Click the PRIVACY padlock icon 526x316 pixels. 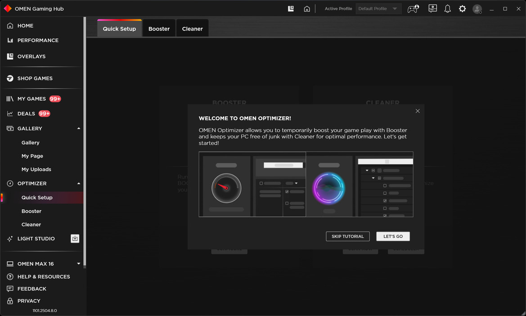10,301
